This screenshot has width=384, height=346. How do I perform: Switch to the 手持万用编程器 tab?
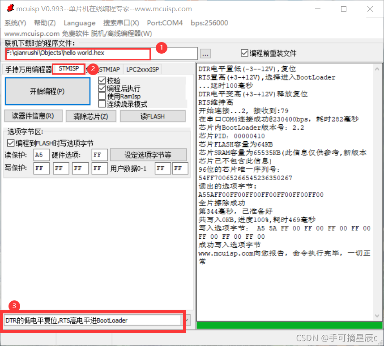pos(28,69)
